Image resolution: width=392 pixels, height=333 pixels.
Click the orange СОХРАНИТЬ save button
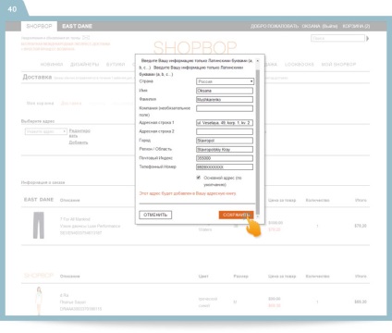pos(236,215)
